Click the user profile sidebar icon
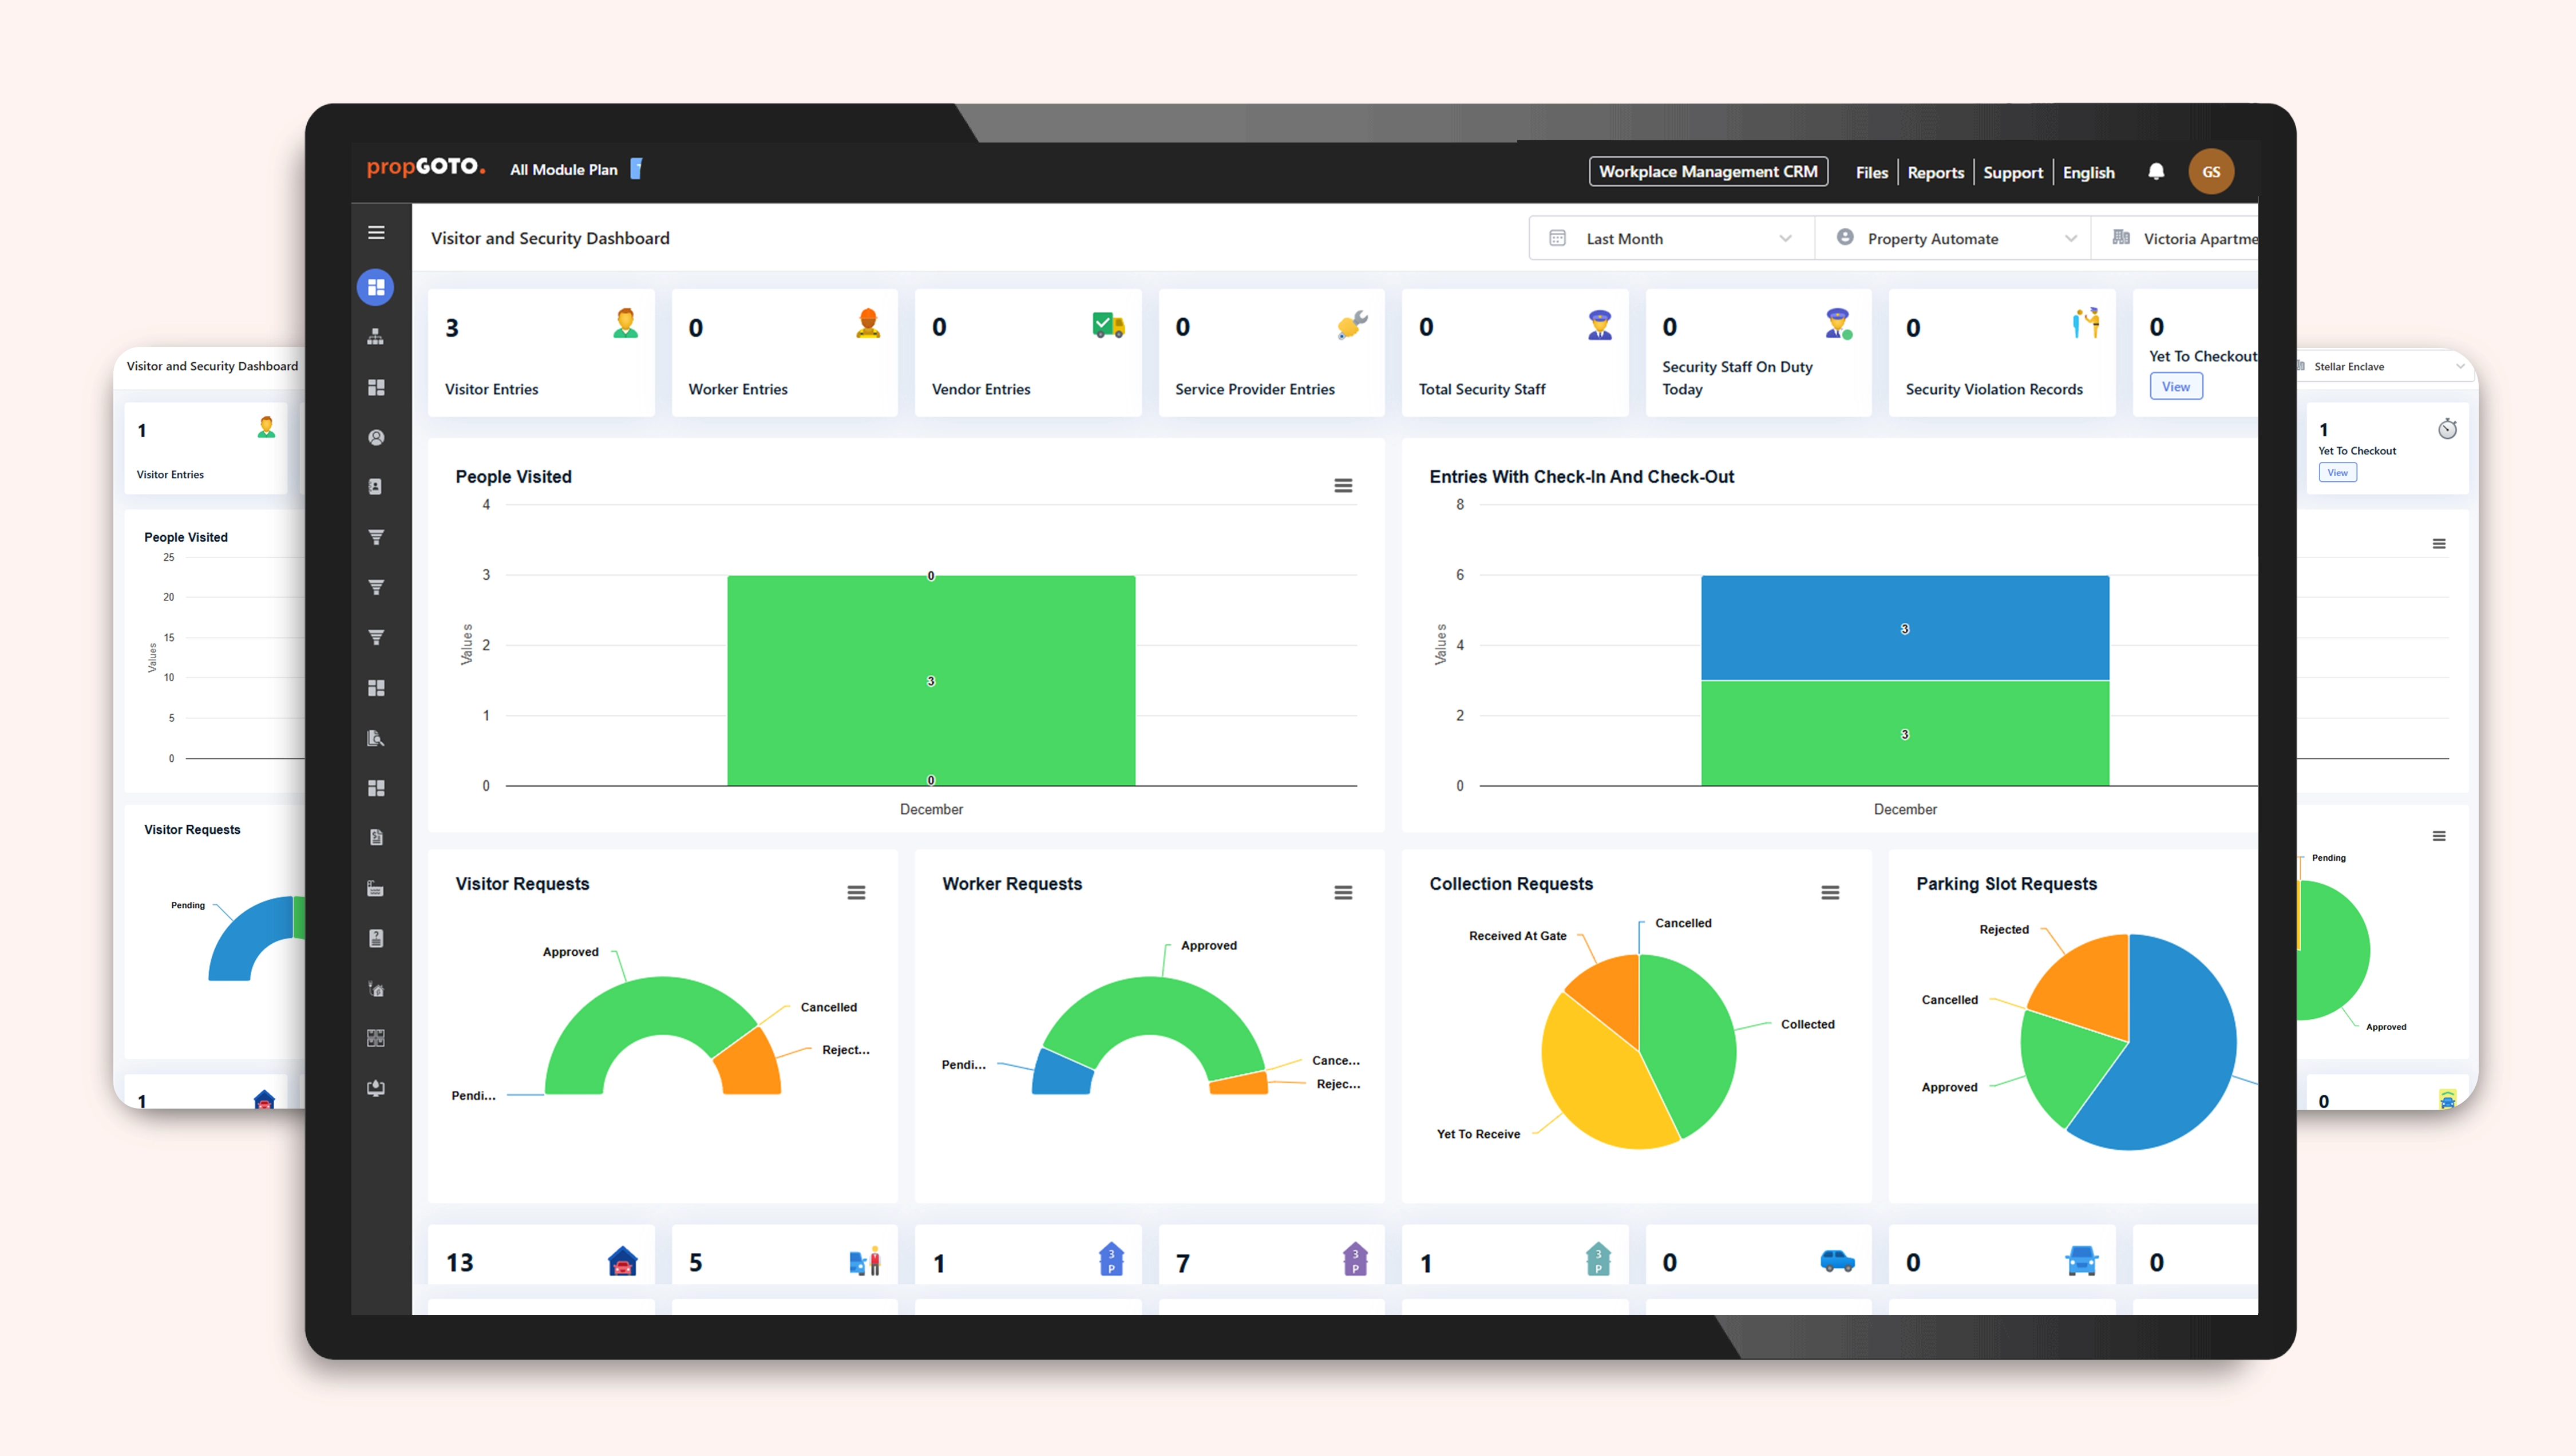 point(376,438)
